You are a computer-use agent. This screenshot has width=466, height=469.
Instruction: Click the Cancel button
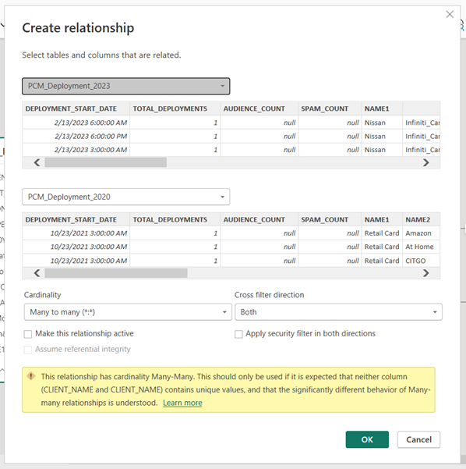click(418, 439)
